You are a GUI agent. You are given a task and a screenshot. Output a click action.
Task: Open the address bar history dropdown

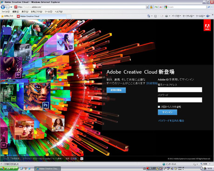point(147,7)
